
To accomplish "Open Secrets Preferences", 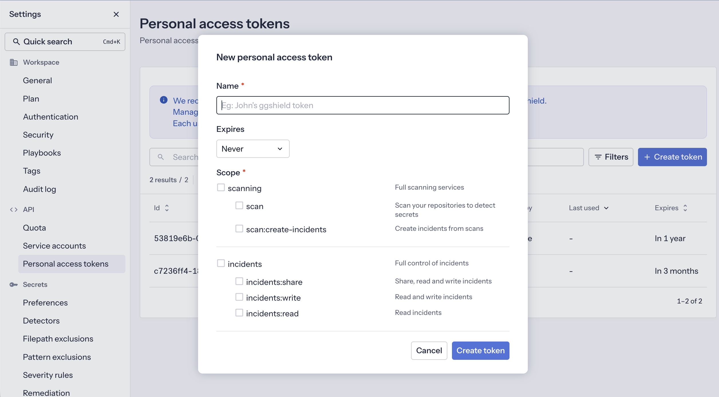I will pos(46,303).
